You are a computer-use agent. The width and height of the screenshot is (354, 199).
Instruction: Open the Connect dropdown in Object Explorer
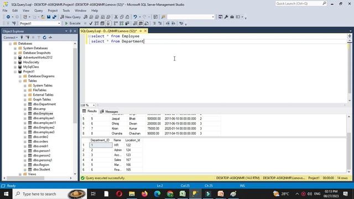click(x=11, y=38)
